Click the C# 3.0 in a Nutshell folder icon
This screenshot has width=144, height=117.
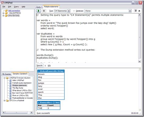pos(7,101)
